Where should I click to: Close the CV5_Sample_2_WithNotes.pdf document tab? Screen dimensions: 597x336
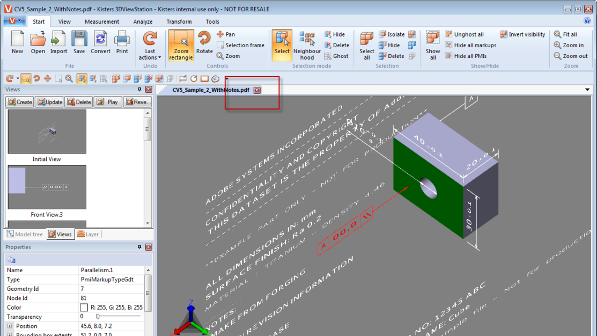click(257, 90)
